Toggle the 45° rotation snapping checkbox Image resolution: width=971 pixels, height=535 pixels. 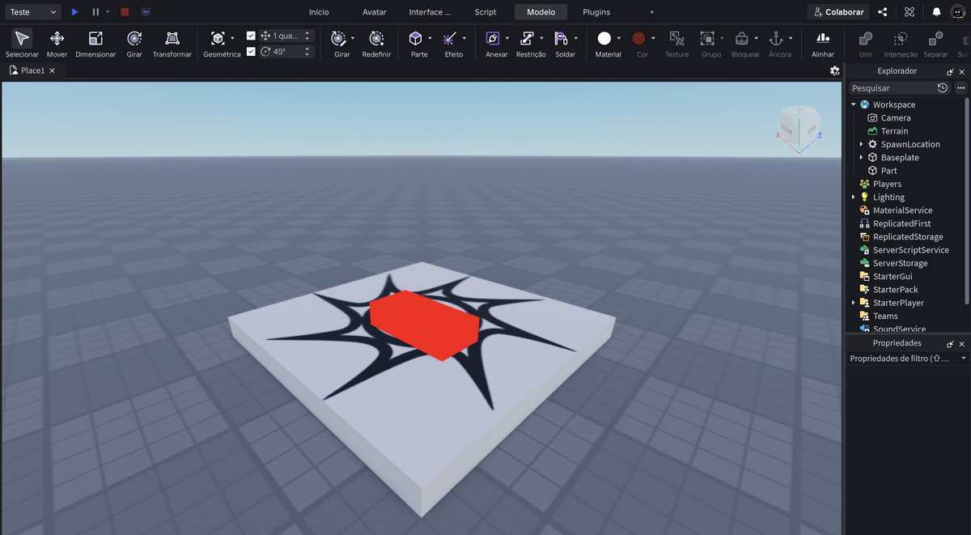point(251,51)
